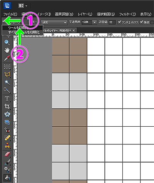Screen dimensions: 154x183
Task: Click the document tab title (RGB/8)
Action: pyautogui.click(x=57, y=30)
